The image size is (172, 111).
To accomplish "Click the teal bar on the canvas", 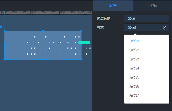I will click(84, 43).
